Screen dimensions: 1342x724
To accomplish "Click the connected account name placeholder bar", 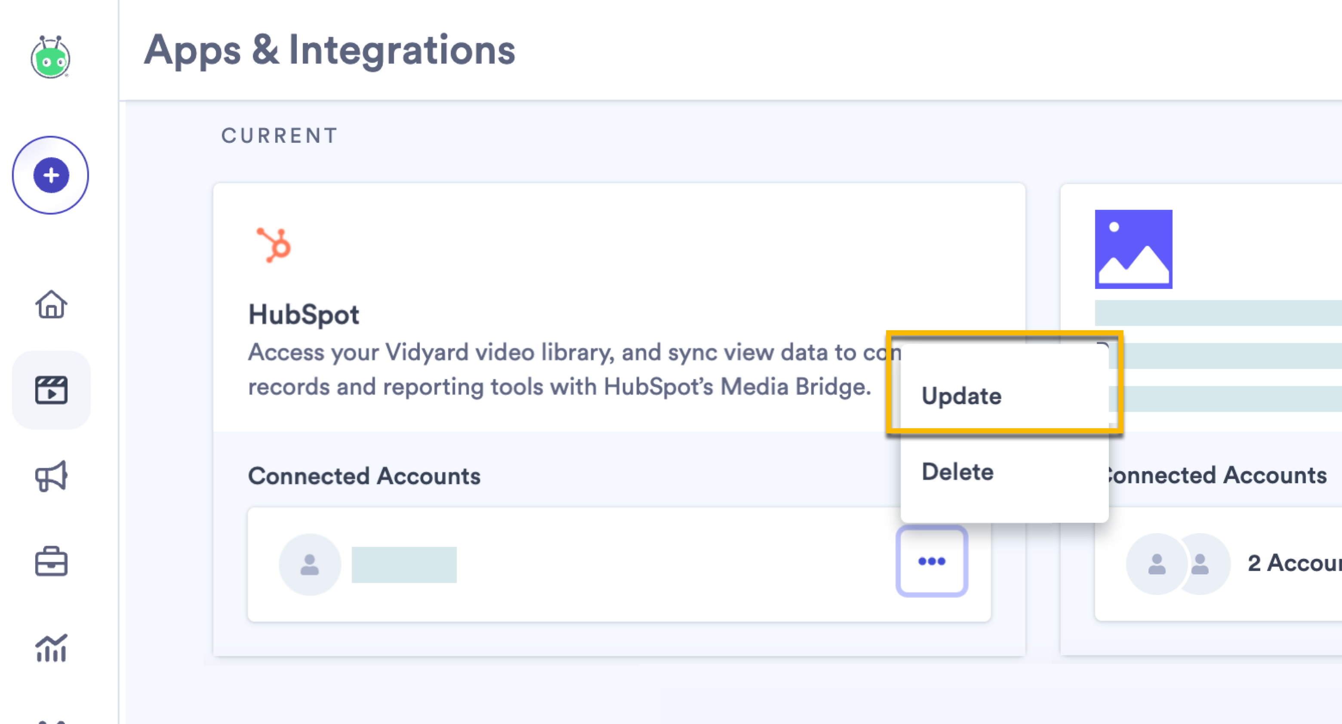I will point(405,564).
